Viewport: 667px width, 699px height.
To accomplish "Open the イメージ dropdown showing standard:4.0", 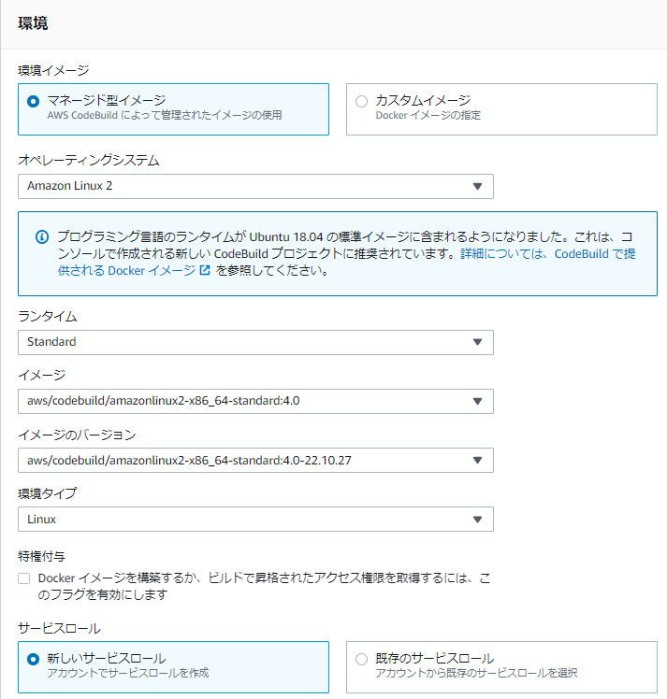I will click(255, 401).
